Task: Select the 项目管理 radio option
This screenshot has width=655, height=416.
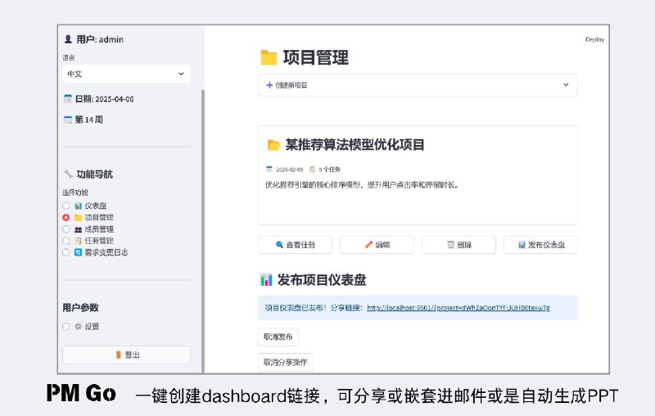Action: (x=65, y=218)
